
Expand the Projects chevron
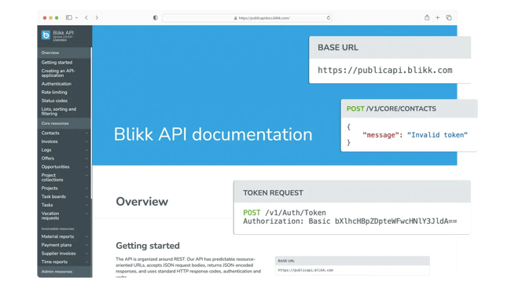pos(86,188)
